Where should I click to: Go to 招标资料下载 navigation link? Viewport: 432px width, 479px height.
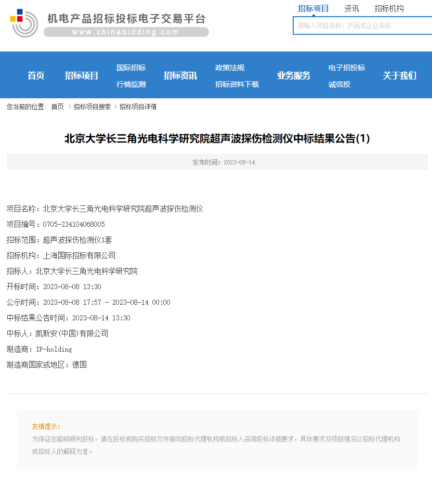click(237, 84)
